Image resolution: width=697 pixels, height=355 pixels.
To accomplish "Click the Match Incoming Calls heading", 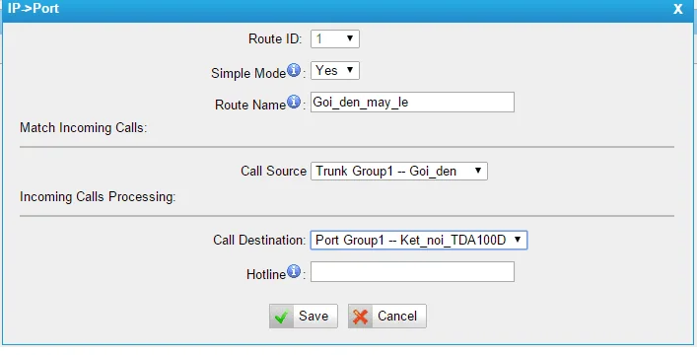I will (83, 128).
